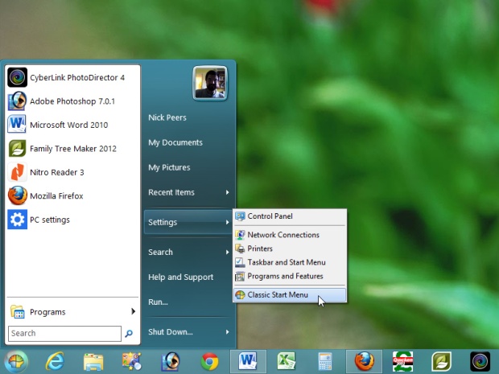The image size is (499, 374).
Task: Click the Programs and Features label
Action: pos(286,276)
